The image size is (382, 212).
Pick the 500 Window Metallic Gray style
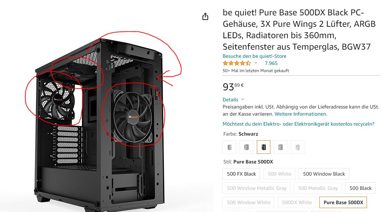256,188
